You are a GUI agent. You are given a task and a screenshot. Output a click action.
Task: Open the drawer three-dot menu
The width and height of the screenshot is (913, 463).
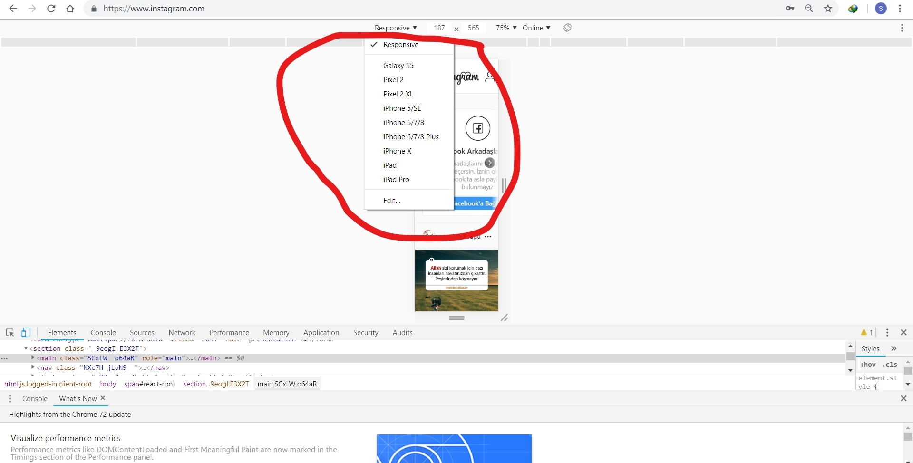pyautogui.click(x=10, y=398)
